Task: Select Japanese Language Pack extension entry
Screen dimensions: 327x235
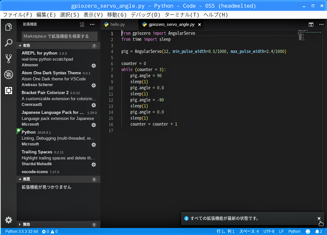Action: click(58, 118)
